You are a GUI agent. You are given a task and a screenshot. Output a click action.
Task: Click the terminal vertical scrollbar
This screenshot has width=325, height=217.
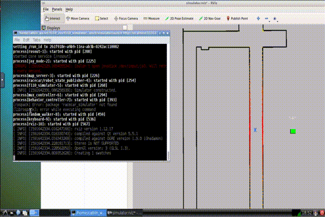(x=168, y=102)
